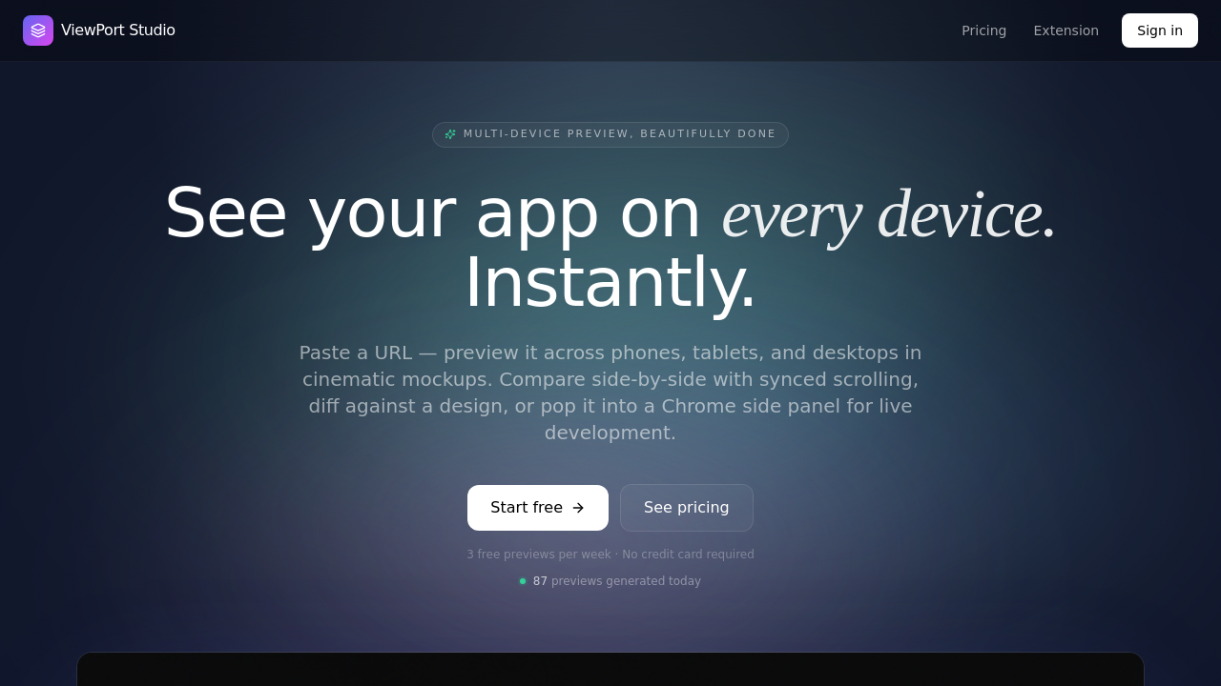1221x686 pixels.
Task: Click the sparkle icon in the top badge
Action: [x=450, y=134]
